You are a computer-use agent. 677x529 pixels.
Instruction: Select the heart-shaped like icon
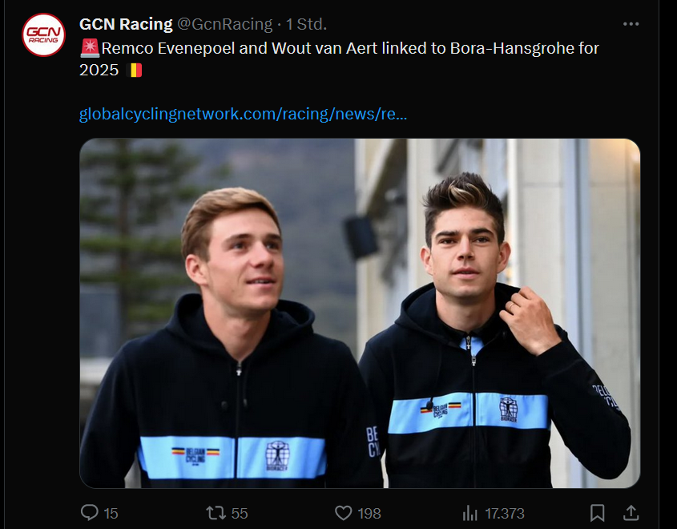pyautogui.click(x=343, y=513)
